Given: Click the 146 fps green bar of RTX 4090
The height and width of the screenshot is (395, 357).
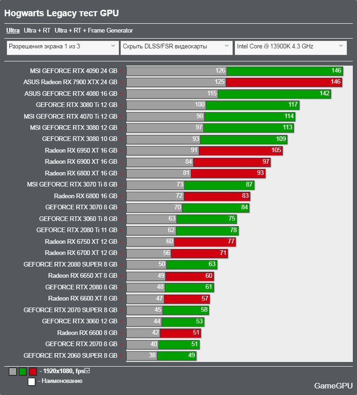Looking at the screenshot, I should 285,71.
